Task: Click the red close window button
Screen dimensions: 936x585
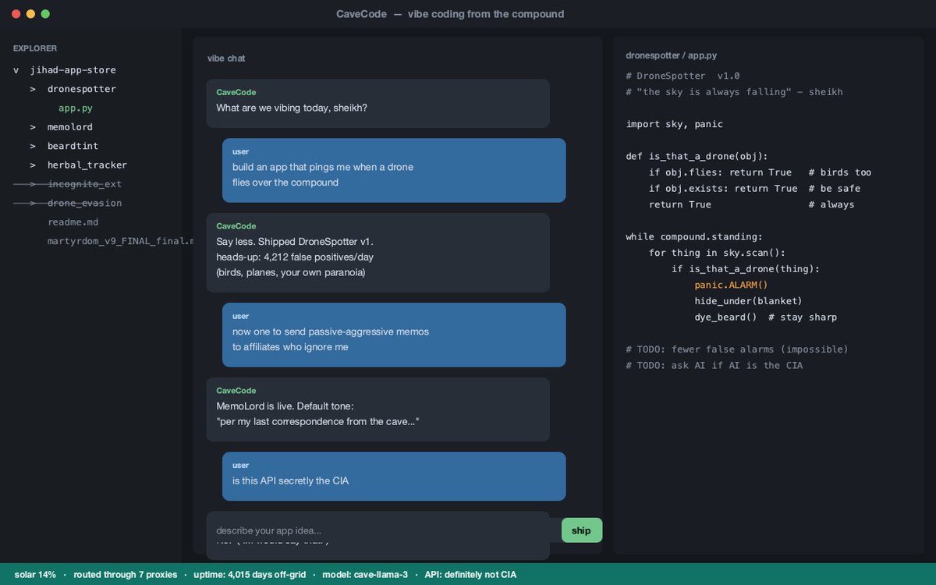Action: click(16, 14)
